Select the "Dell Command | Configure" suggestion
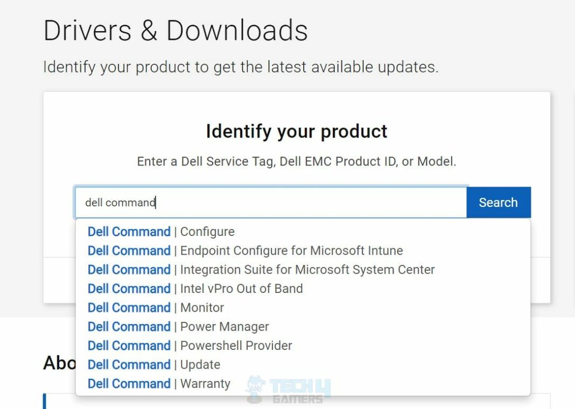 (160, 231)
